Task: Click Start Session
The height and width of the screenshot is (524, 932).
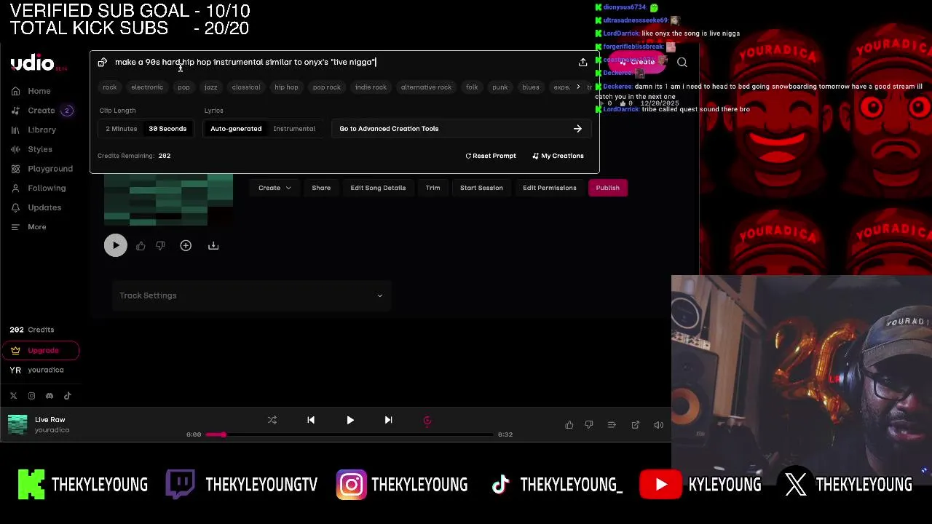Action: (481, 188)
